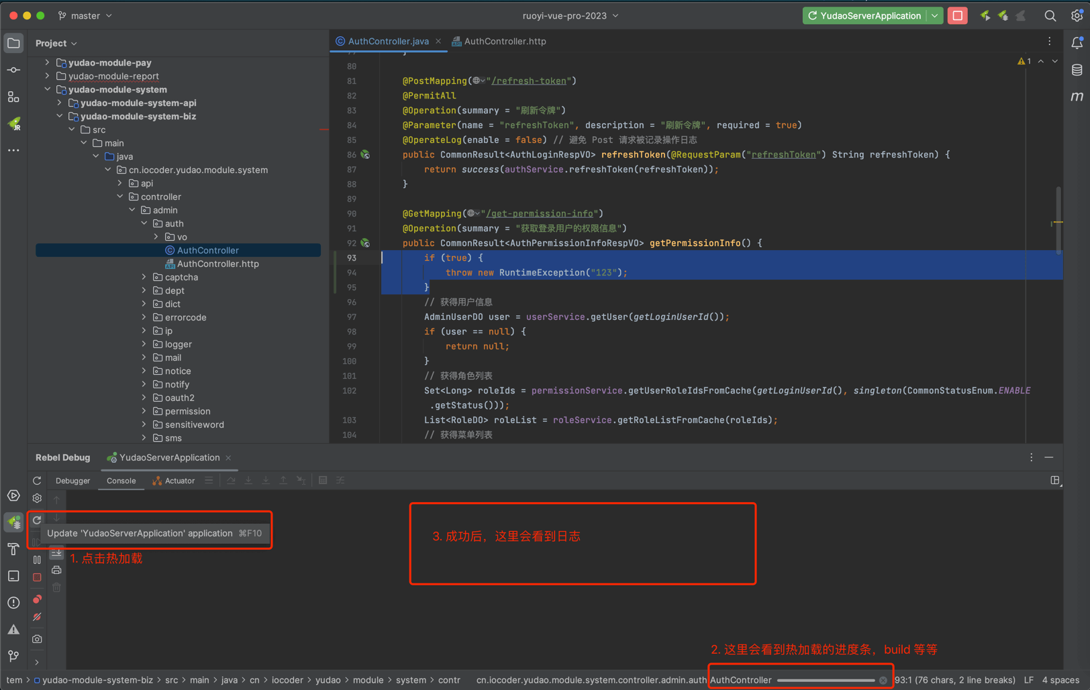Click the print icon in console toolbar
Viewport: 1090px width, 690px height.
pyautogui.click(x=57, y=570)
